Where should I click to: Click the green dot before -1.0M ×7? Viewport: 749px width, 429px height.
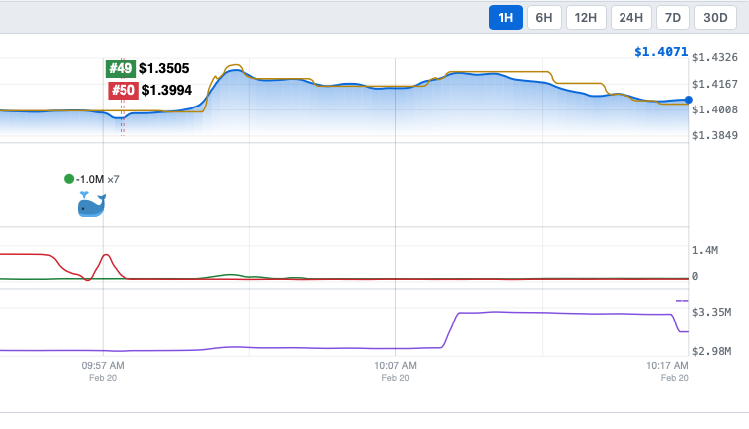(x=69, y=179)
